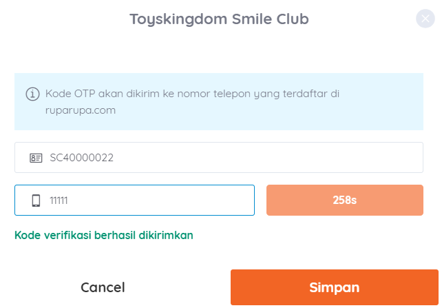Click ruparupa.com in the info banner
This screenshot has width=442, height=308.
coord(81,110)
